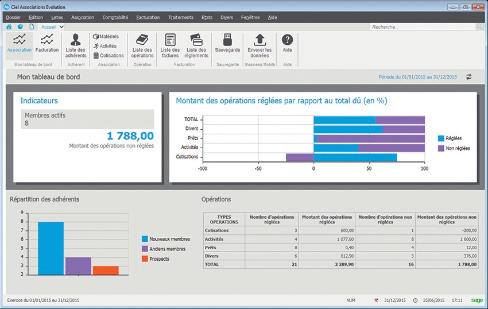
Task: Open Liste des adhérents
Action: (76, 45)
